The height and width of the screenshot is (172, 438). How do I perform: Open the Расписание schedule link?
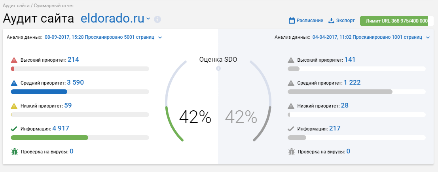coord(310,21)
